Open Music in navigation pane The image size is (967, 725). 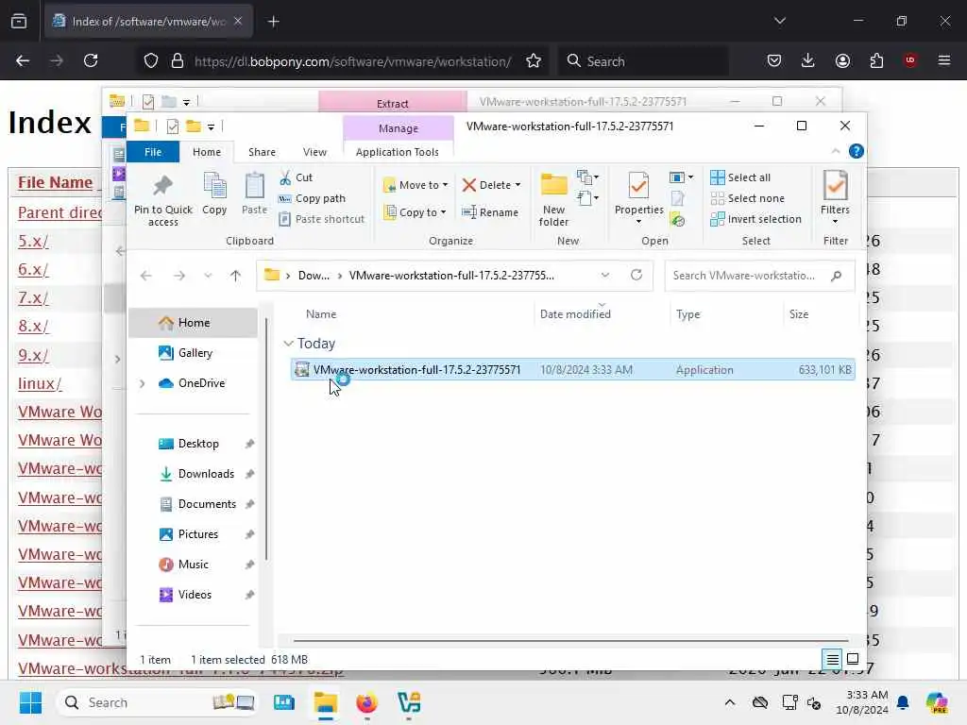pos(193,565)
